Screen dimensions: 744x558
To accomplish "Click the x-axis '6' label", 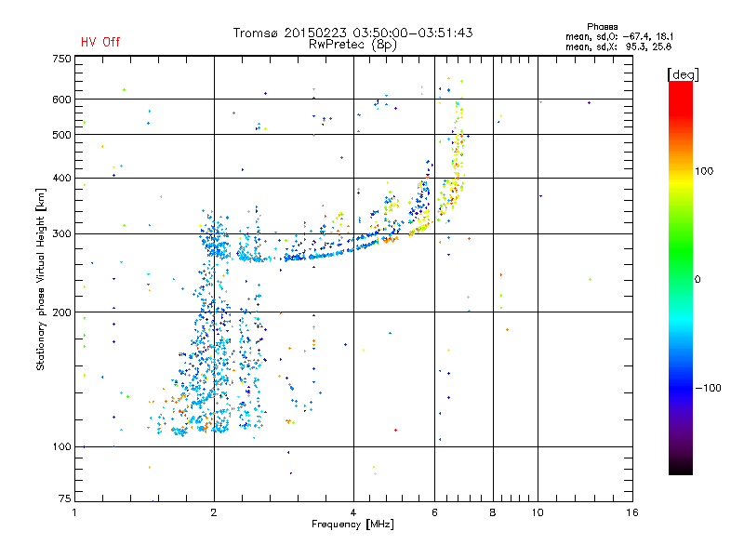I will (434, 512).
